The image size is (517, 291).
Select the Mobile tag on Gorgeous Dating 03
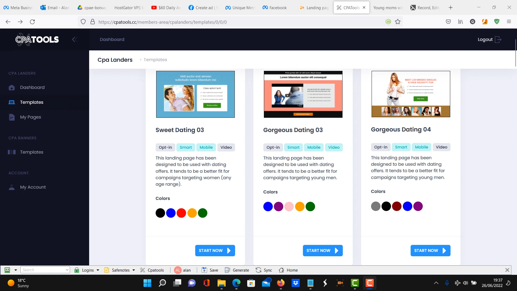coord(314,147)
